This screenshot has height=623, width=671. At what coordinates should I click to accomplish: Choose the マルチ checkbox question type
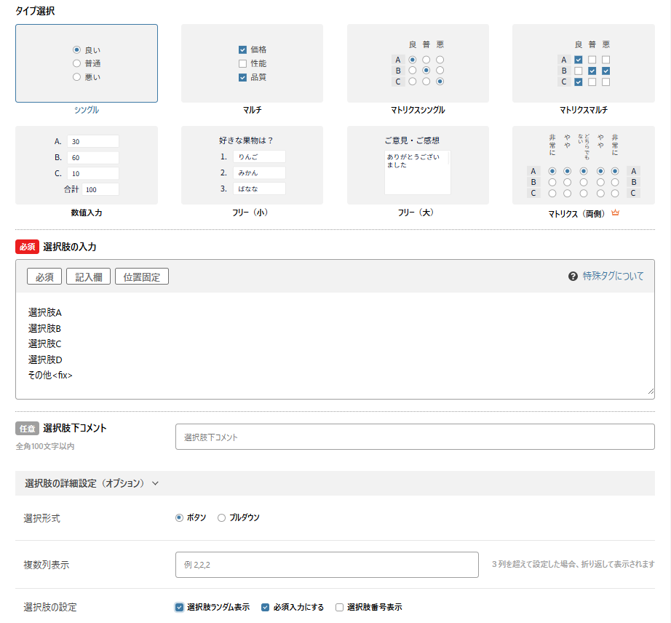[252, 63]
